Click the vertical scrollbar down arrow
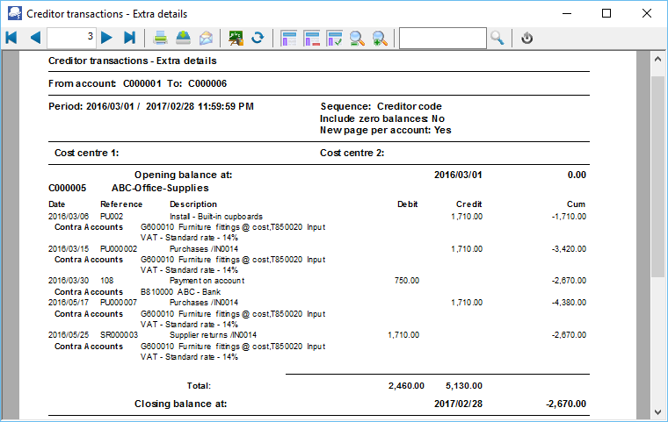The width and height of the screenshot is (668, 422). (x=657, y=411)
